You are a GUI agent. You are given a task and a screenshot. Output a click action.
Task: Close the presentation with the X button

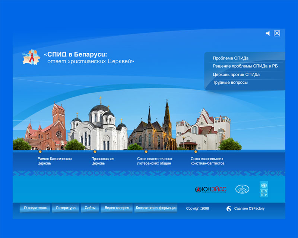pyautogui.click(x=277, y=33)
